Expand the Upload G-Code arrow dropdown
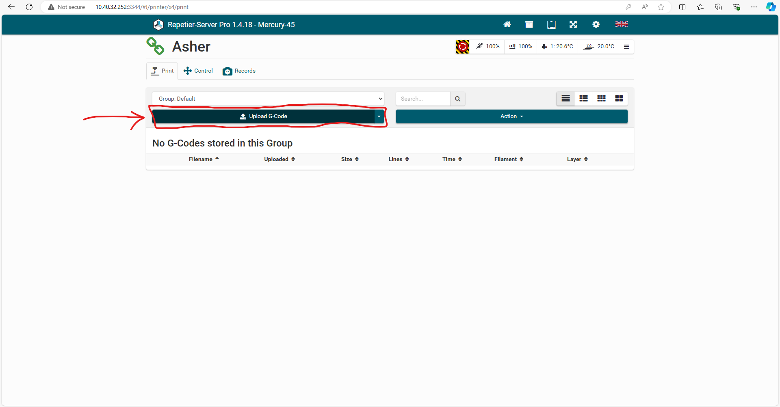 (x=379, y=116)
